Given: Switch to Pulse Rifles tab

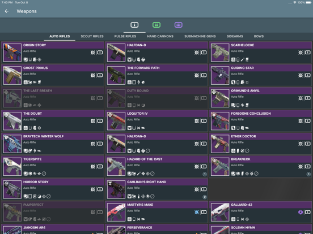Looking at the screenshot, I should (x=125, y=36).
